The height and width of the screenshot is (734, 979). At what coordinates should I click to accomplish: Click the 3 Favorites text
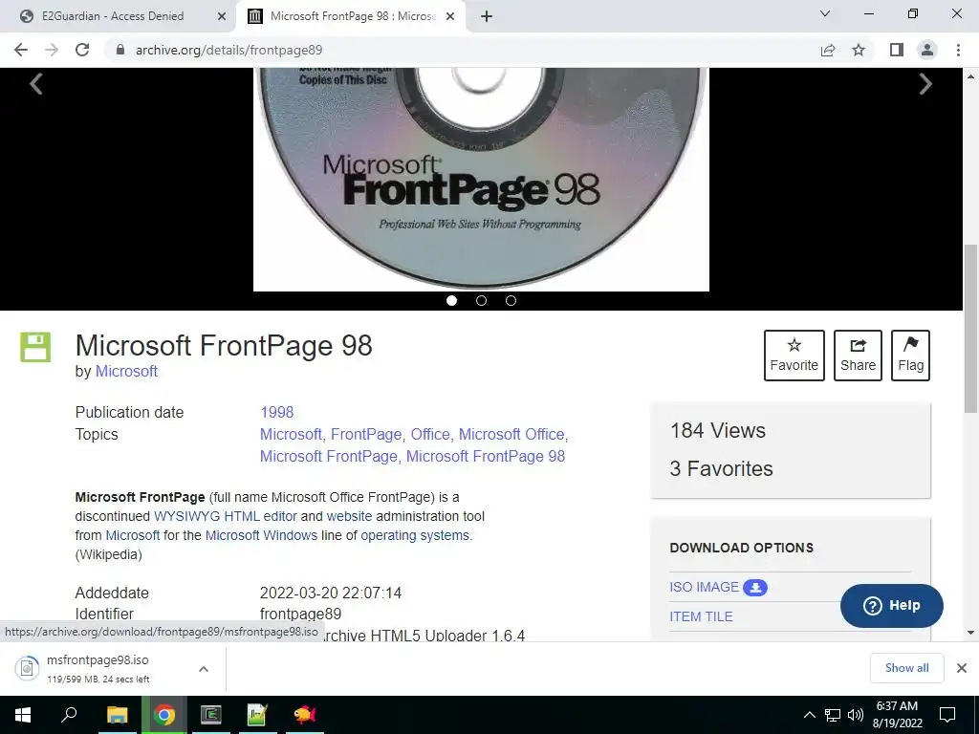721,468
